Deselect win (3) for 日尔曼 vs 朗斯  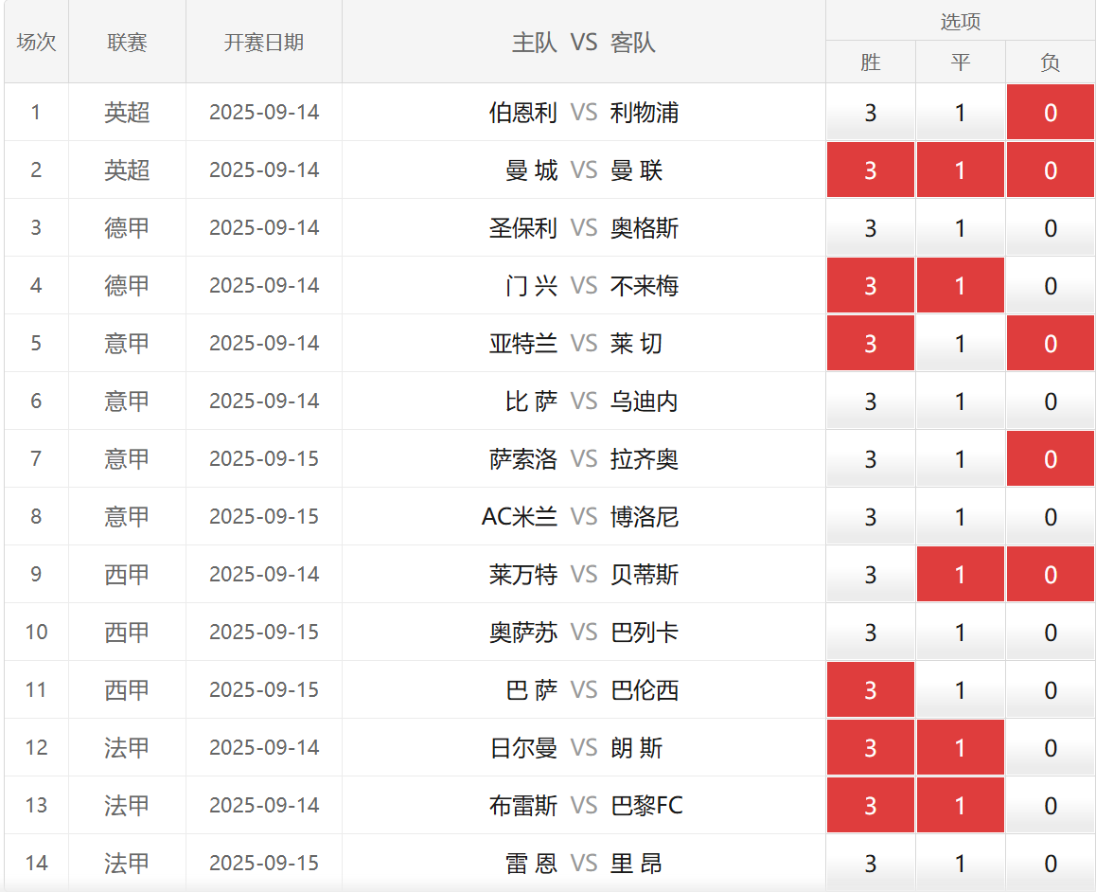[870, 747]
